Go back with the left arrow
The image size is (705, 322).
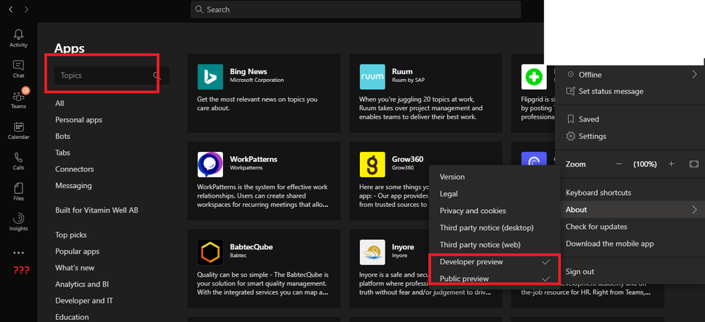coord(11,9)
